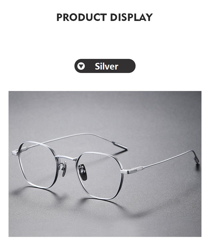Select the Silver color label text
The height and width of the screenshot is (238, 210).
pyautogui.click(x=106, y=66)
